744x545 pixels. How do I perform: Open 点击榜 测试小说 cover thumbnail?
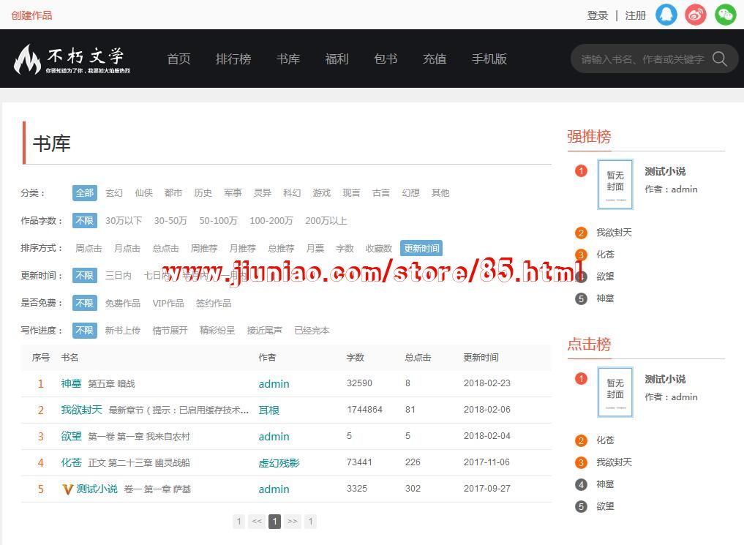(x=615, y=392)
